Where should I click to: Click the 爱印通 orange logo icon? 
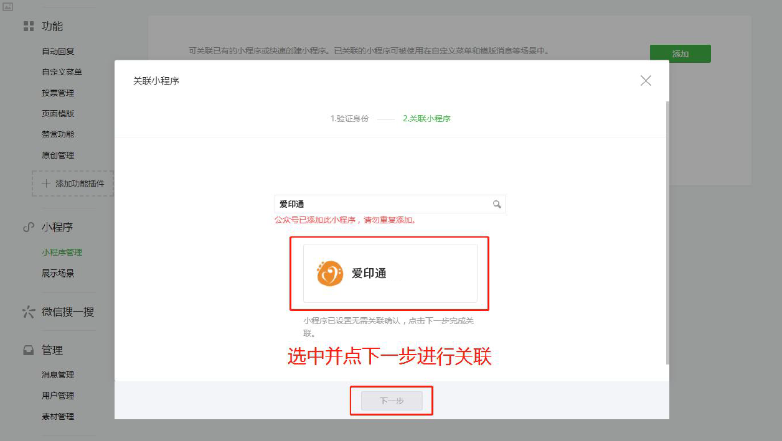click(330, 274)
